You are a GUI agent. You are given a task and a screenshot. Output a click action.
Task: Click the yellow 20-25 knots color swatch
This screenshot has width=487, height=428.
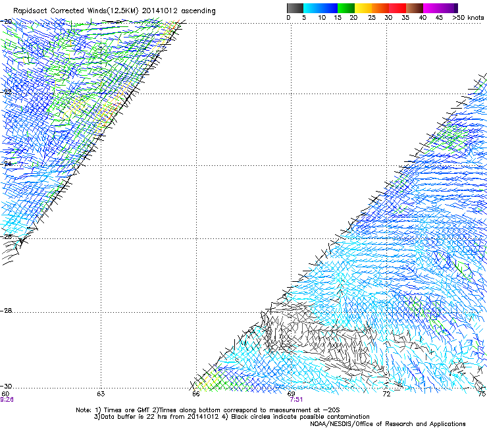click(363, 8)
